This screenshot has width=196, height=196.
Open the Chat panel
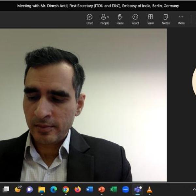tap(90, 19)
